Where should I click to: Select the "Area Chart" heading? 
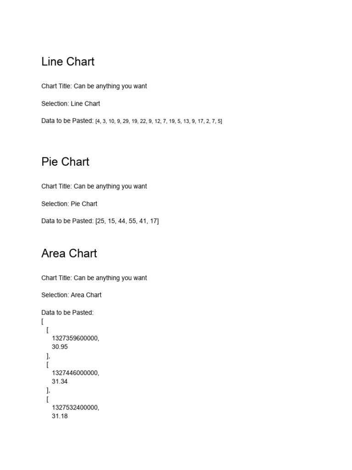click(69, 253)
